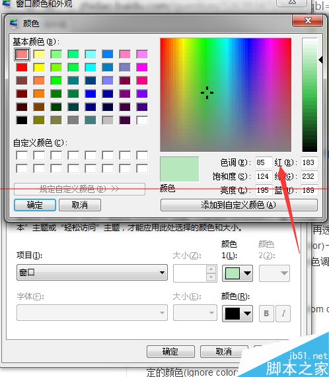Pick the pure blue swatch in fourth row
The image size is (329, 377).
(91, 94)
